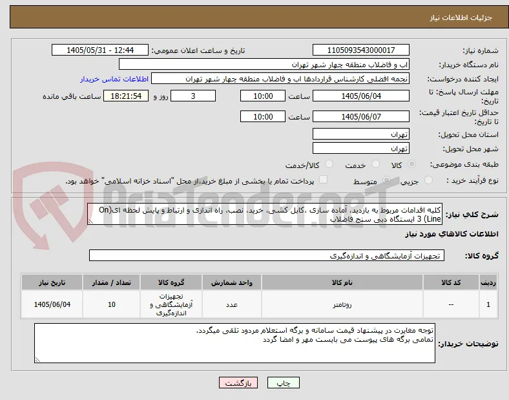The height and width of the screenshot is (400, 509).
Task: Click the کد کالا column header
Action: [x=451, y=282]
